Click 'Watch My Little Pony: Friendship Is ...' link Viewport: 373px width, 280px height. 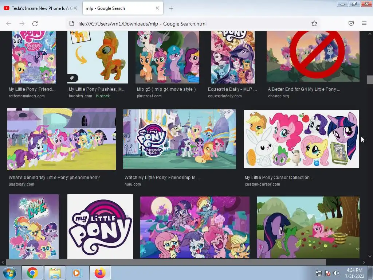tap(162, 178)
